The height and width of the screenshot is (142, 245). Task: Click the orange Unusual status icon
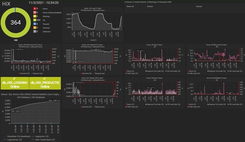click(x=35, y=27)
